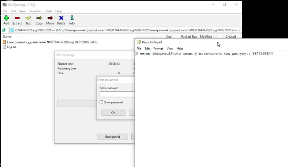Screen dimensions: 288x167
Task: Sort by the Name column header
Action: [7, 36]
